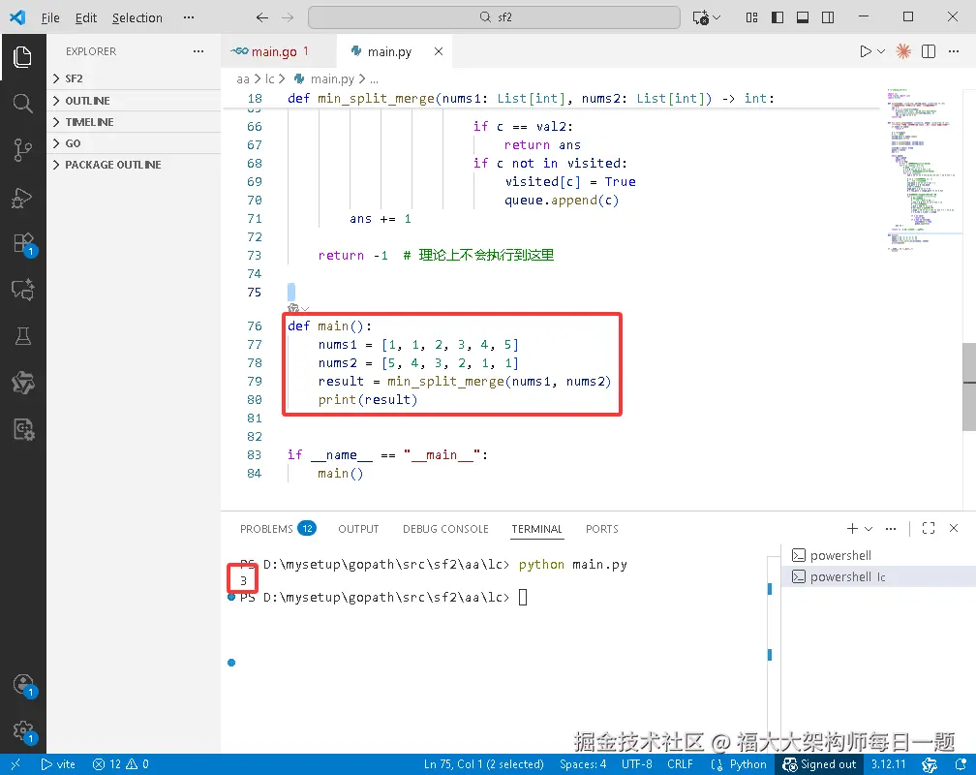Expand the PACKAGE OUTLINE section
Viewport: 976px width, 775px height.
(x=134, y=165)
